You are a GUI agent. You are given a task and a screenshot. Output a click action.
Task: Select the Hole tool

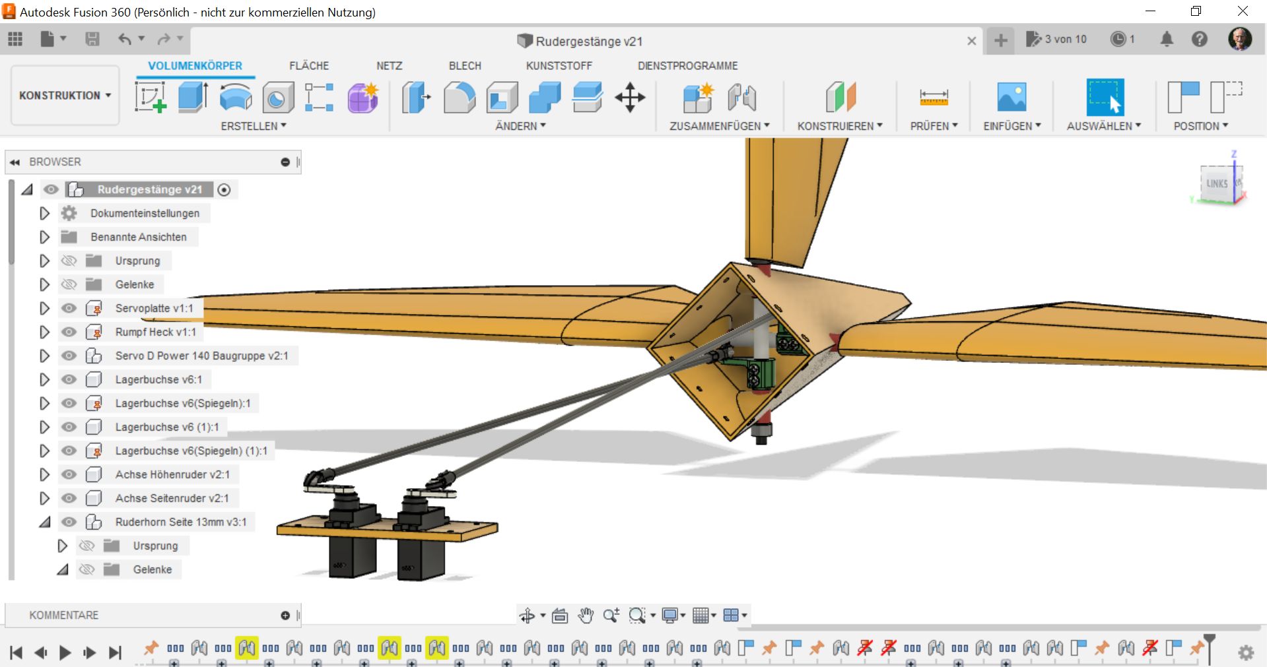click(x=278, y=98)
